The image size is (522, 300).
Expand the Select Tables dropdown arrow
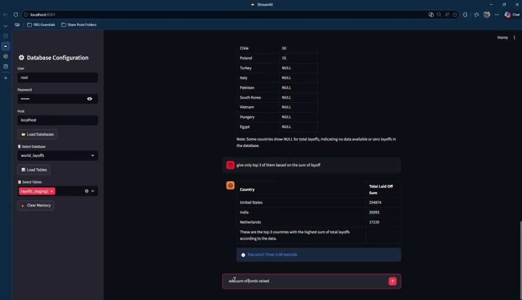[93, 191]
